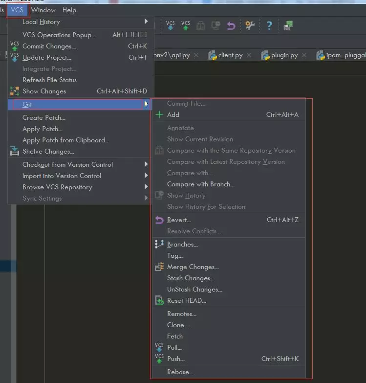
Task: Click the Commit Changes VCS icon in menu
Action: click(15, 46)
